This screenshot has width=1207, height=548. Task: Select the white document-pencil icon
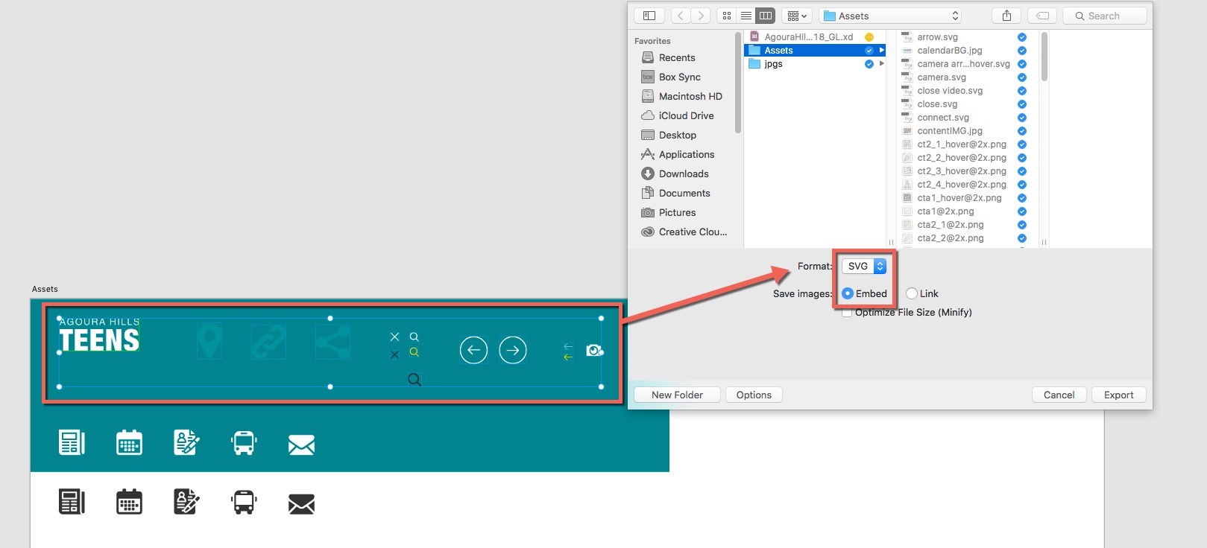point(186,442)
